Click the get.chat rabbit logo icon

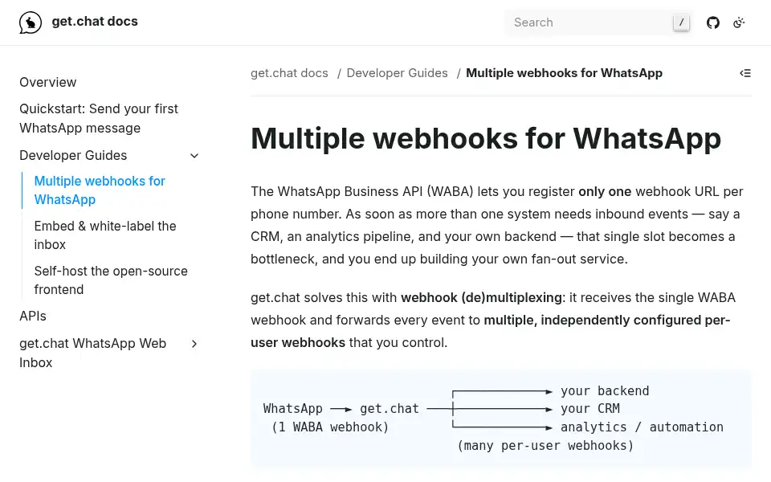pos(30,22)
